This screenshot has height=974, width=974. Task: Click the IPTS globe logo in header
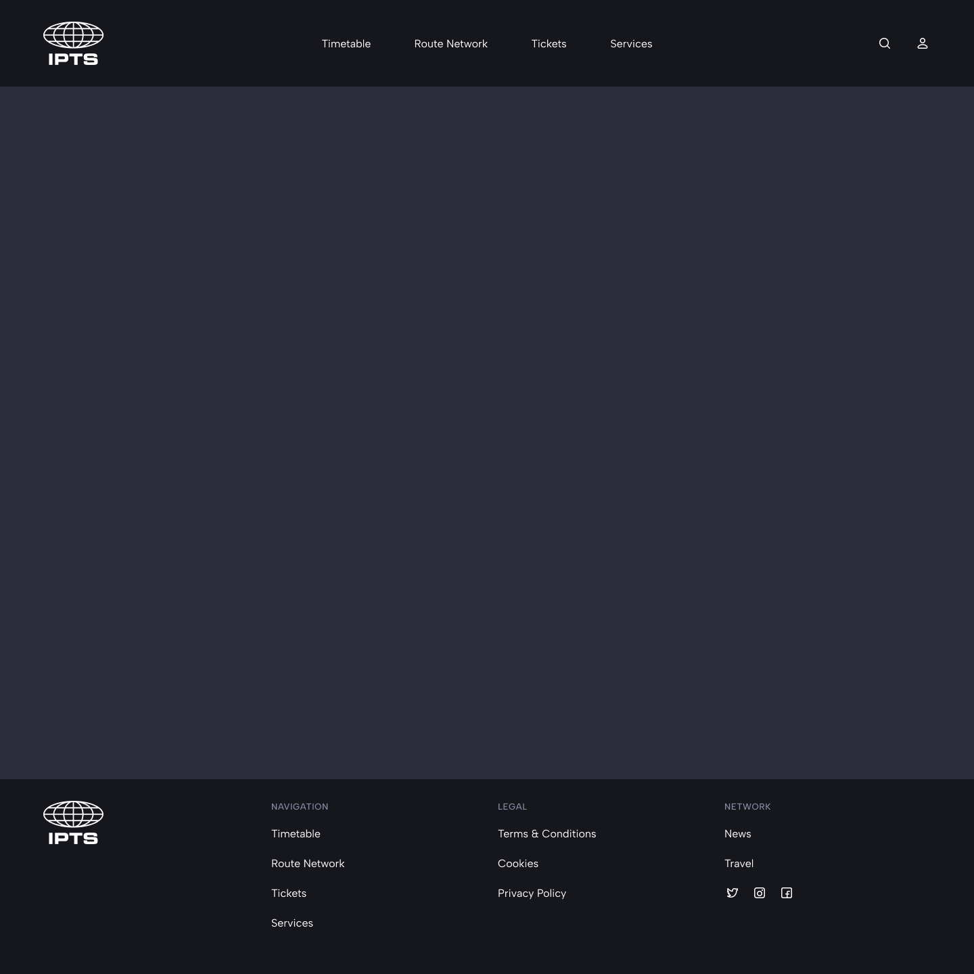pyautogui.click(x=73, y=43)
